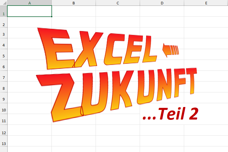Select row 1 header
Viewport: 228px width, 152px height.
click(4, 11)
